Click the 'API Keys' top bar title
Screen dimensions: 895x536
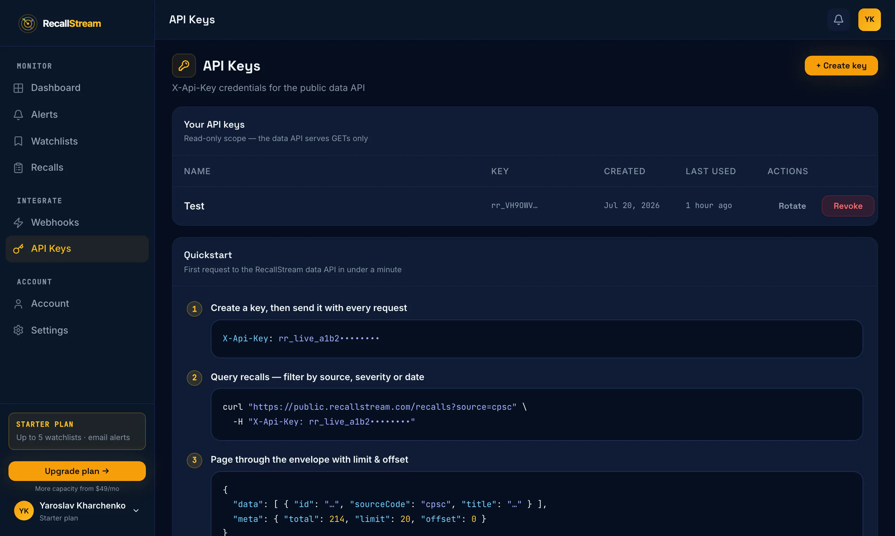click(x=192, y=20)
